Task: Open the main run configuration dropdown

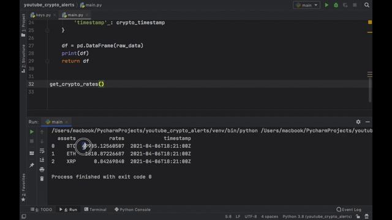Action: pos(306,5)
